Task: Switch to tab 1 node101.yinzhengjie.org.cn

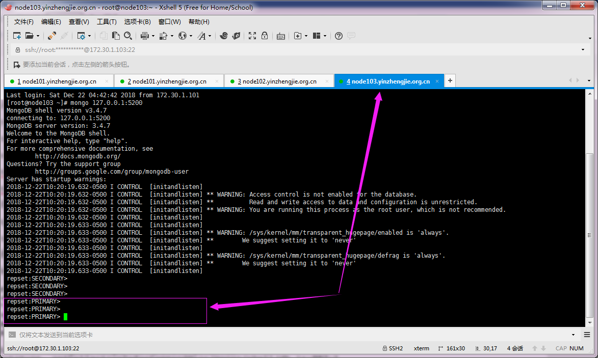Action: pyautogui.click(x=59, y=81)
